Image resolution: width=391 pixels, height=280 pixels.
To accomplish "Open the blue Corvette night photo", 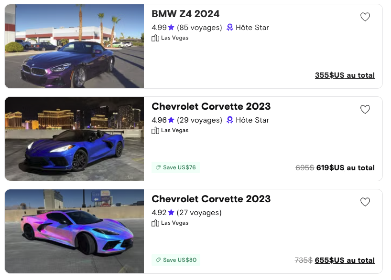I will pos(75,139).
